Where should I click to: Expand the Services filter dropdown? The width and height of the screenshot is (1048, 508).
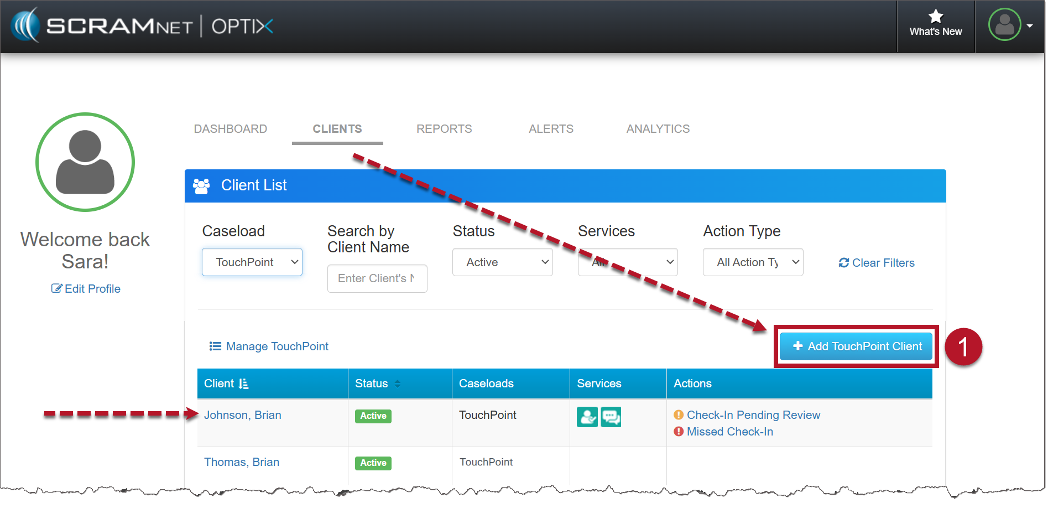click(628, 262)
